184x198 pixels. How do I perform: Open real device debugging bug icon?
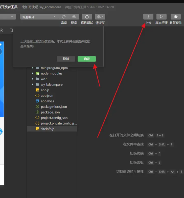pos(87,17)
